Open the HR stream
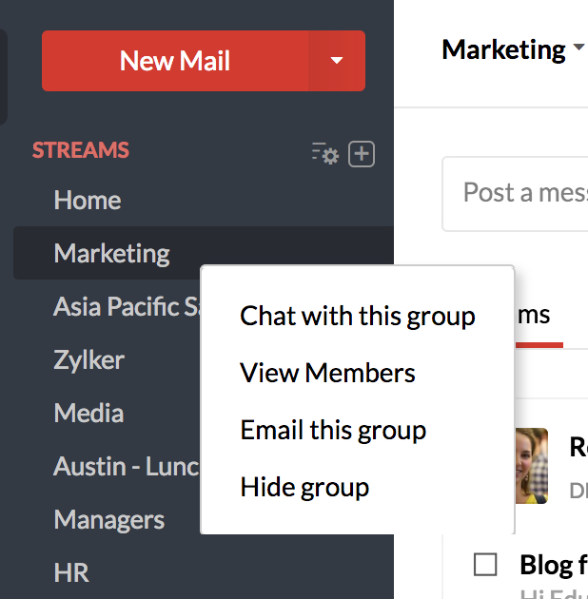This screenshot has width=588, height=599. 71,573
